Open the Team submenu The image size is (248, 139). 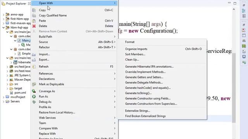pos(74,123)
